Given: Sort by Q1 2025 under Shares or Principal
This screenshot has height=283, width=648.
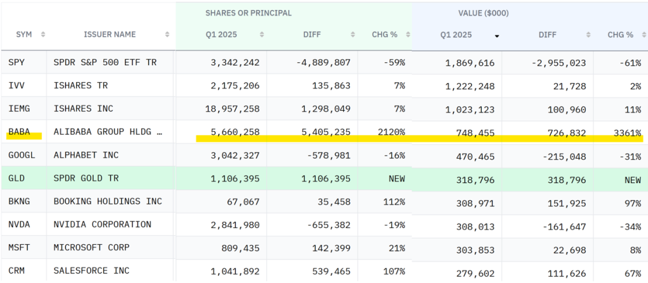Looking at the screenshot, I should (x=262, y=35).
